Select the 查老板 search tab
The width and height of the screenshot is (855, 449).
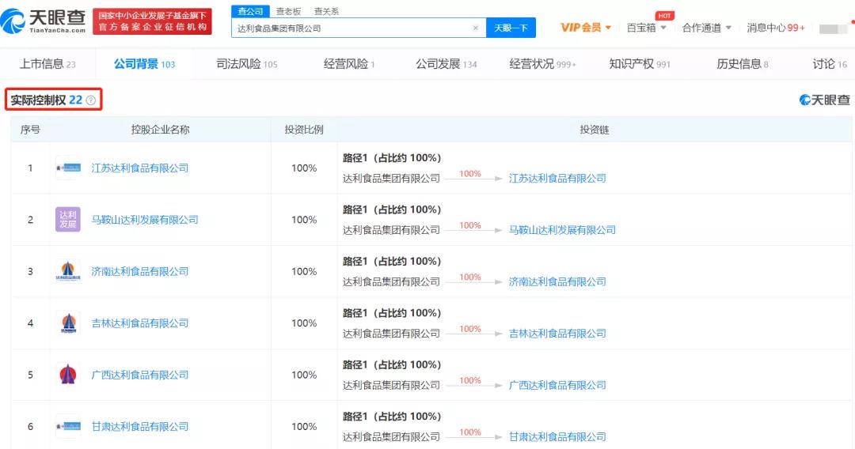tap(288, 11)
